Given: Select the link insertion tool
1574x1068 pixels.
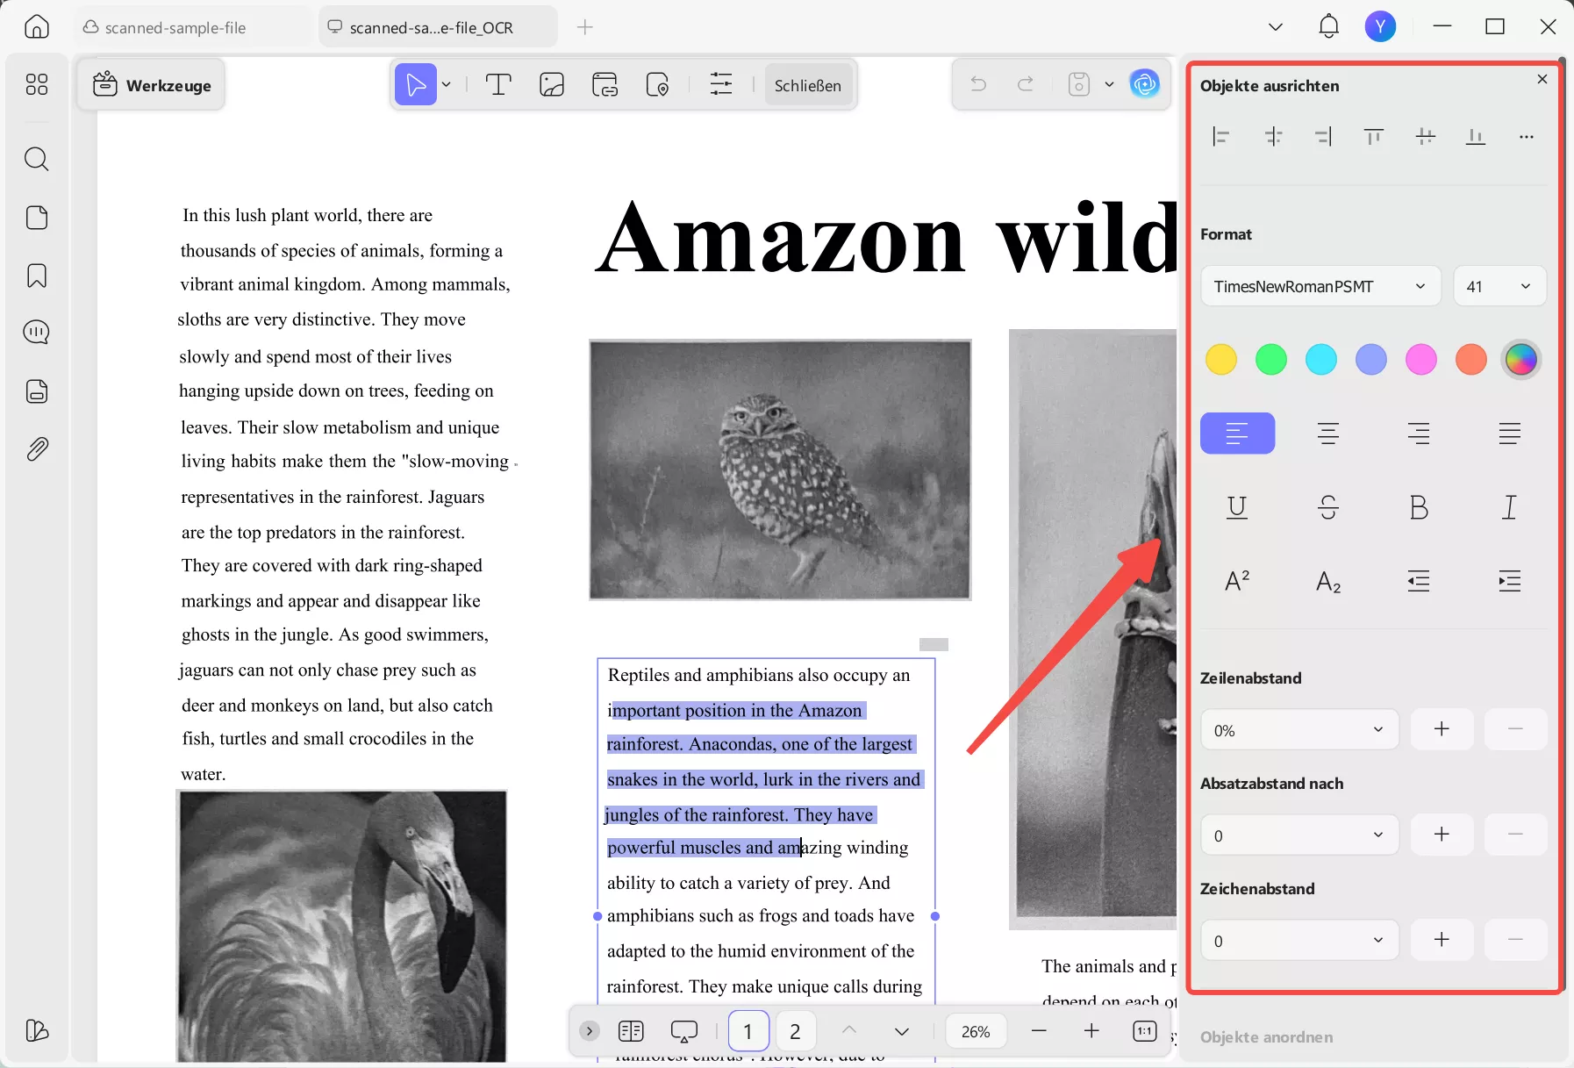Looking at the screenshot, I should 605,85.
